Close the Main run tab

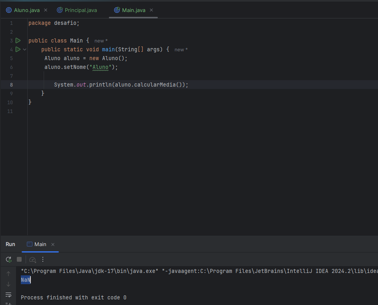[53, 244]
